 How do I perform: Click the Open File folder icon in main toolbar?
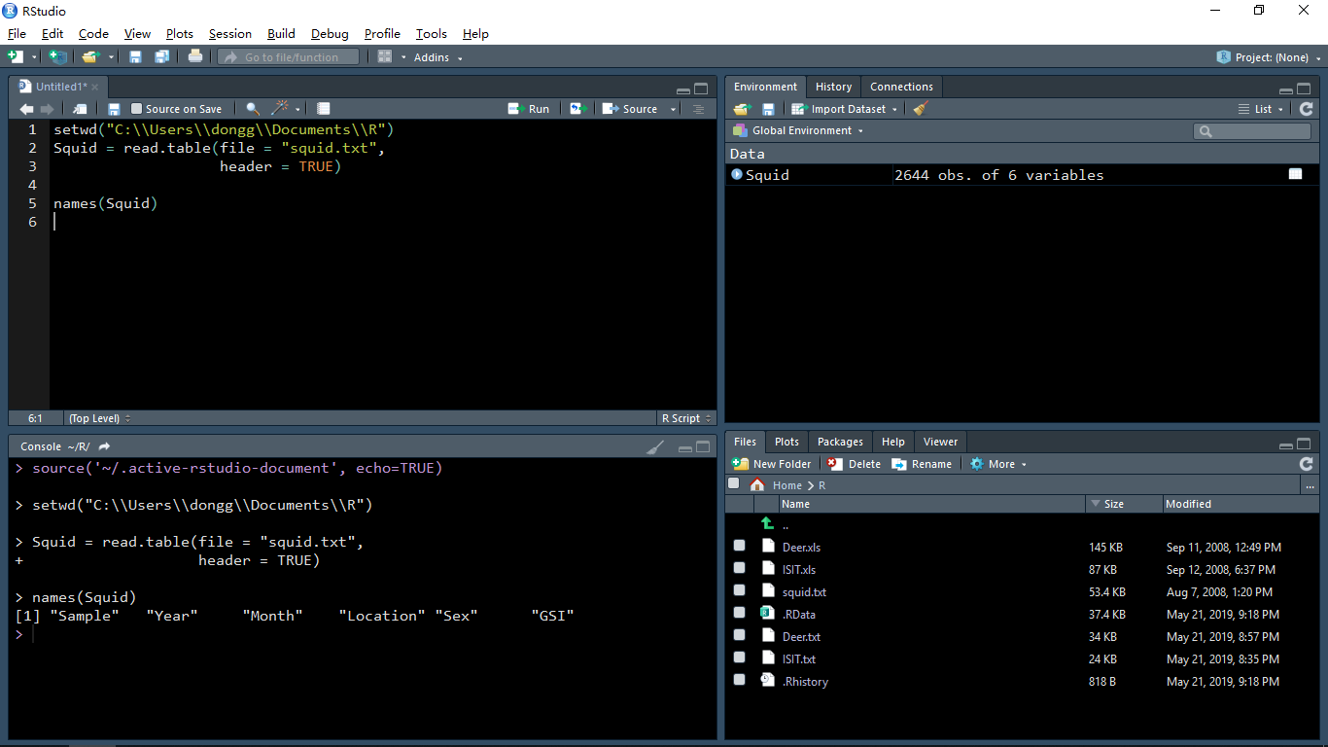click(x=90, y=57)
